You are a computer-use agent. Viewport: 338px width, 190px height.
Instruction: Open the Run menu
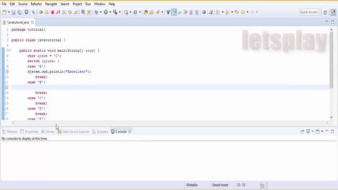(88, 4)
